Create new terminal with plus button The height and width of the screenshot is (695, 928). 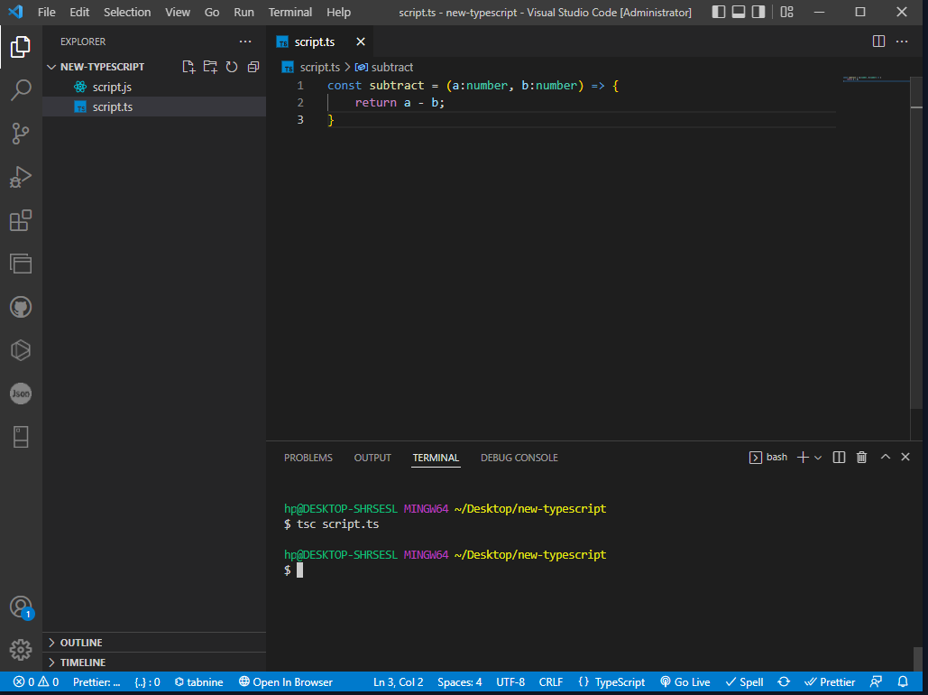803,457
